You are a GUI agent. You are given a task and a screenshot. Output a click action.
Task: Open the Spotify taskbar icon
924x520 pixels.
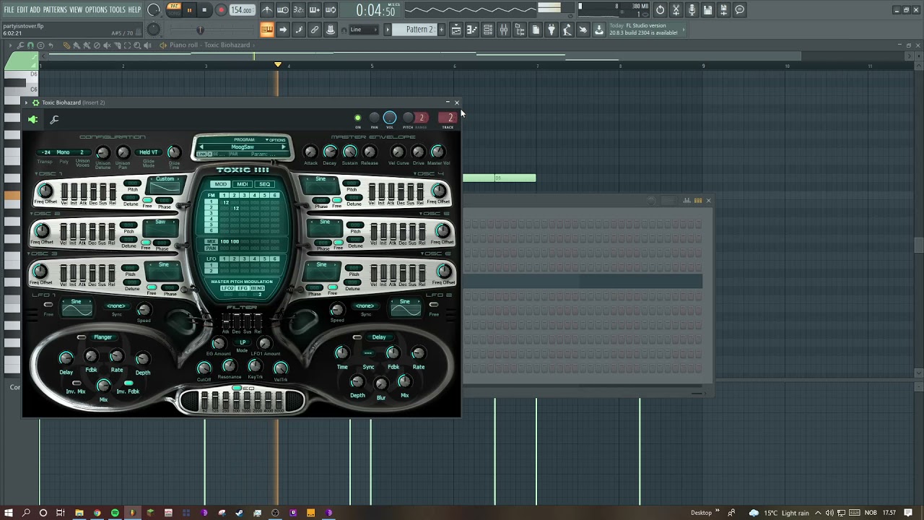pyautogui.click(x=114, y=513)
